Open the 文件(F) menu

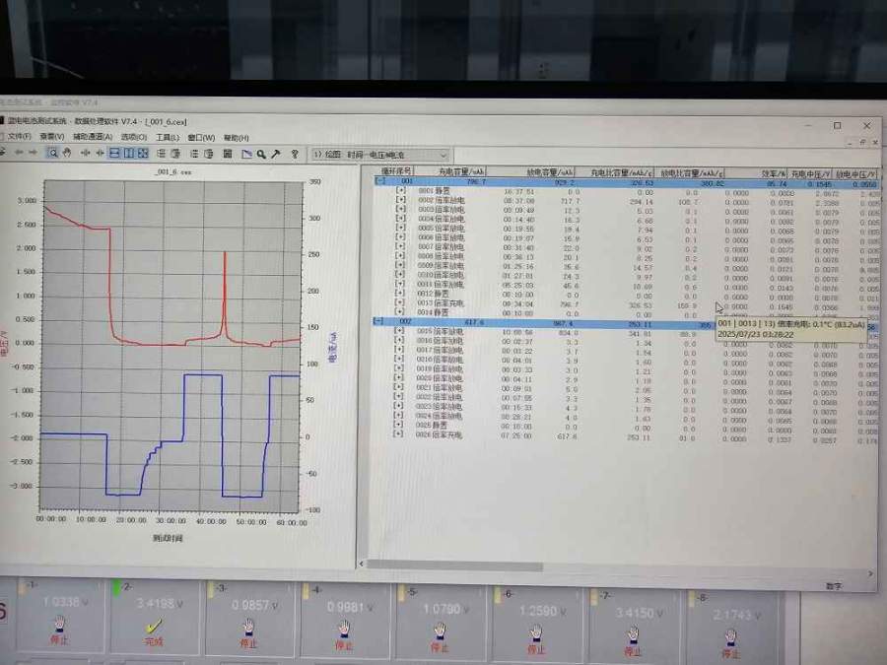18,137
